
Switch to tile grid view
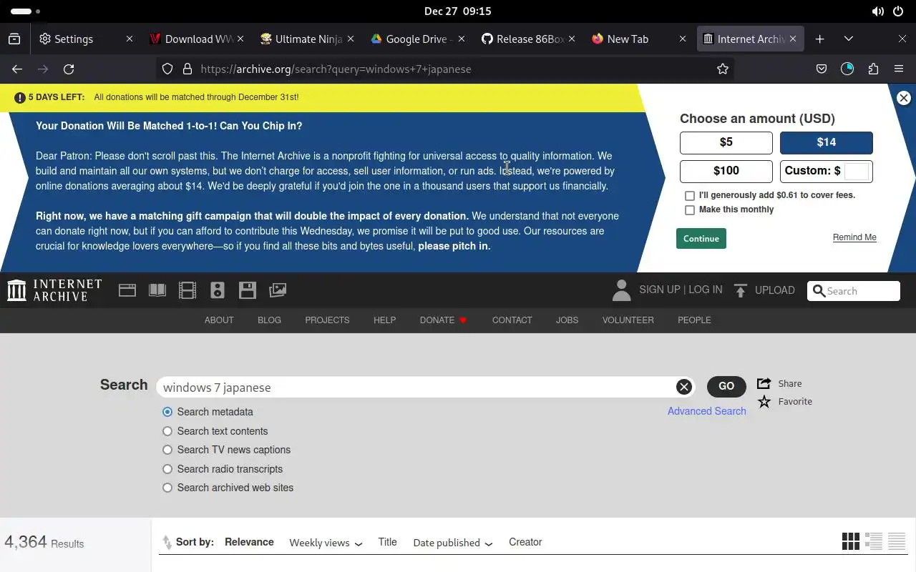pos(850,541)
